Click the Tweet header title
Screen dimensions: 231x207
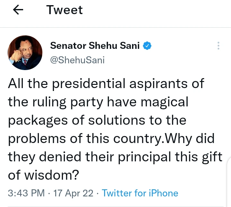click(65, 10)
